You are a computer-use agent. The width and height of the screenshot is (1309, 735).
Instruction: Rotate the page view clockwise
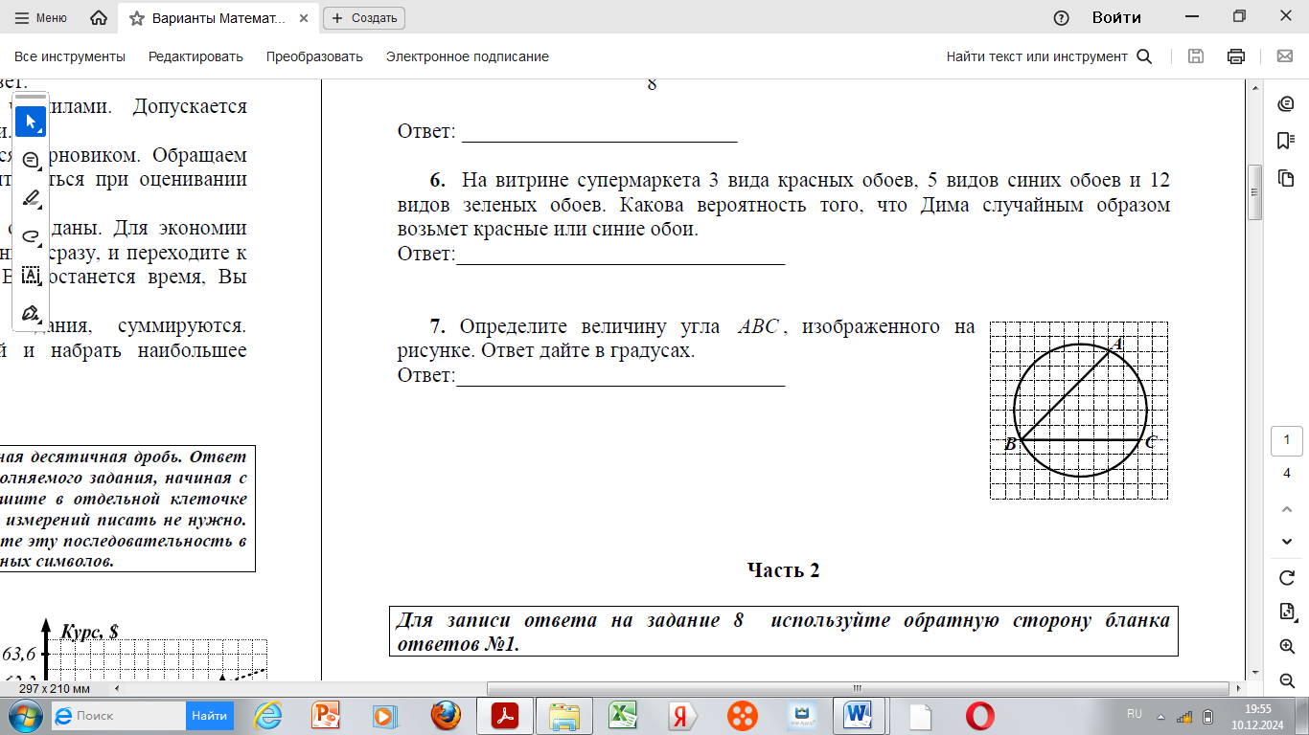tap(1287, 578)
